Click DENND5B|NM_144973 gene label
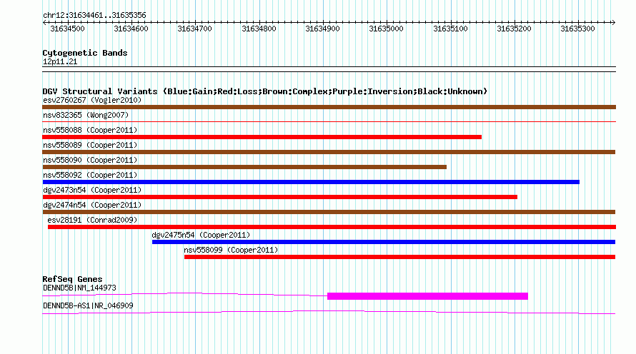Viewport: 636px width, 354px height. pyautogui.click(x=79, y=288)
